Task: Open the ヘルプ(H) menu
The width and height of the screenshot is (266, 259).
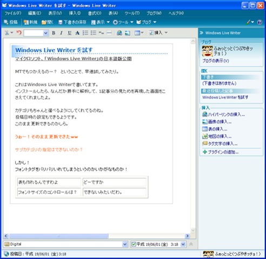Action: (x=176, y=13)
